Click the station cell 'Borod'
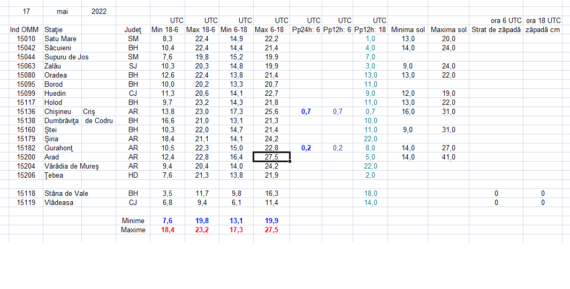This screenshot has width=570, height=289. pos(62,85)
